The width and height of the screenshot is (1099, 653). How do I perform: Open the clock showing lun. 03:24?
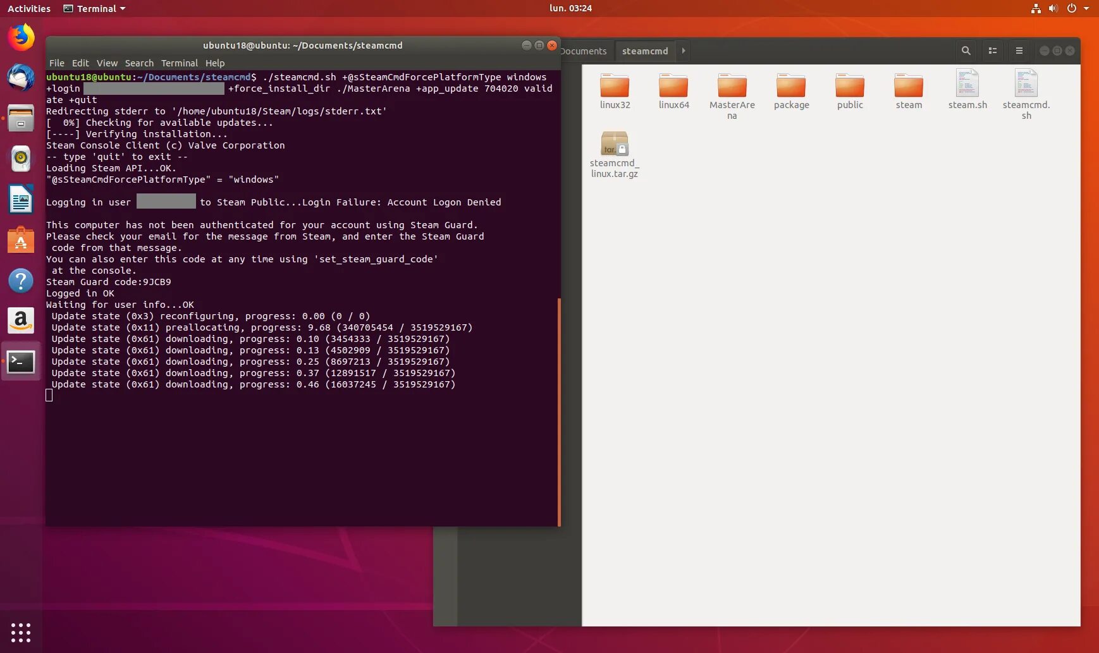click(x=570, y=8)
